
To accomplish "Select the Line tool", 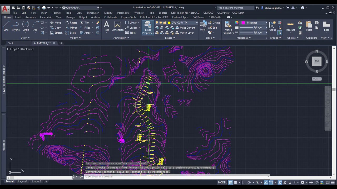I will [6, 26].
